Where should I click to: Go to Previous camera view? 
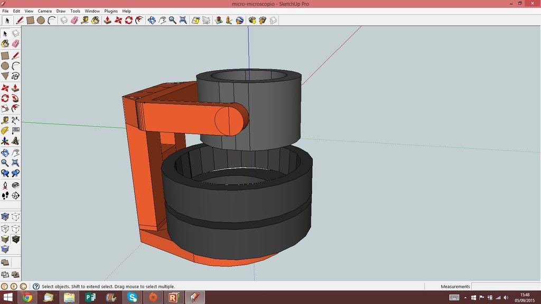[x=5, y=173]
